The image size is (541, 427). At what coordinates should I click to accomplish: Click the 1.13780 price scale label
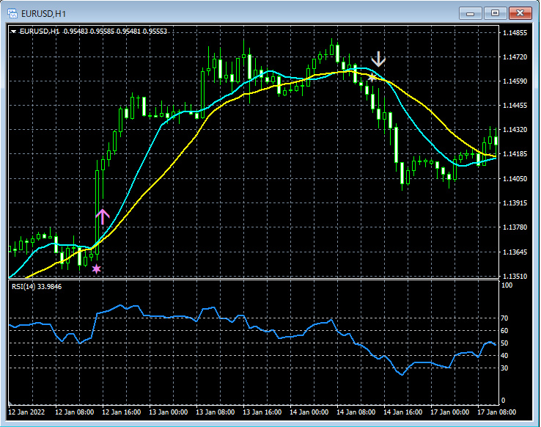tap(515, 227)
